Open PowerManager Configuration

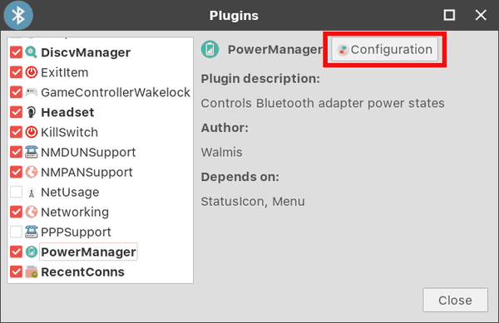tap(384, 50)
